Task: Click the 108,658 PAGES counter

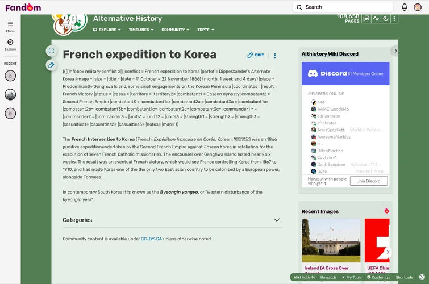Action: pos(348,19)
